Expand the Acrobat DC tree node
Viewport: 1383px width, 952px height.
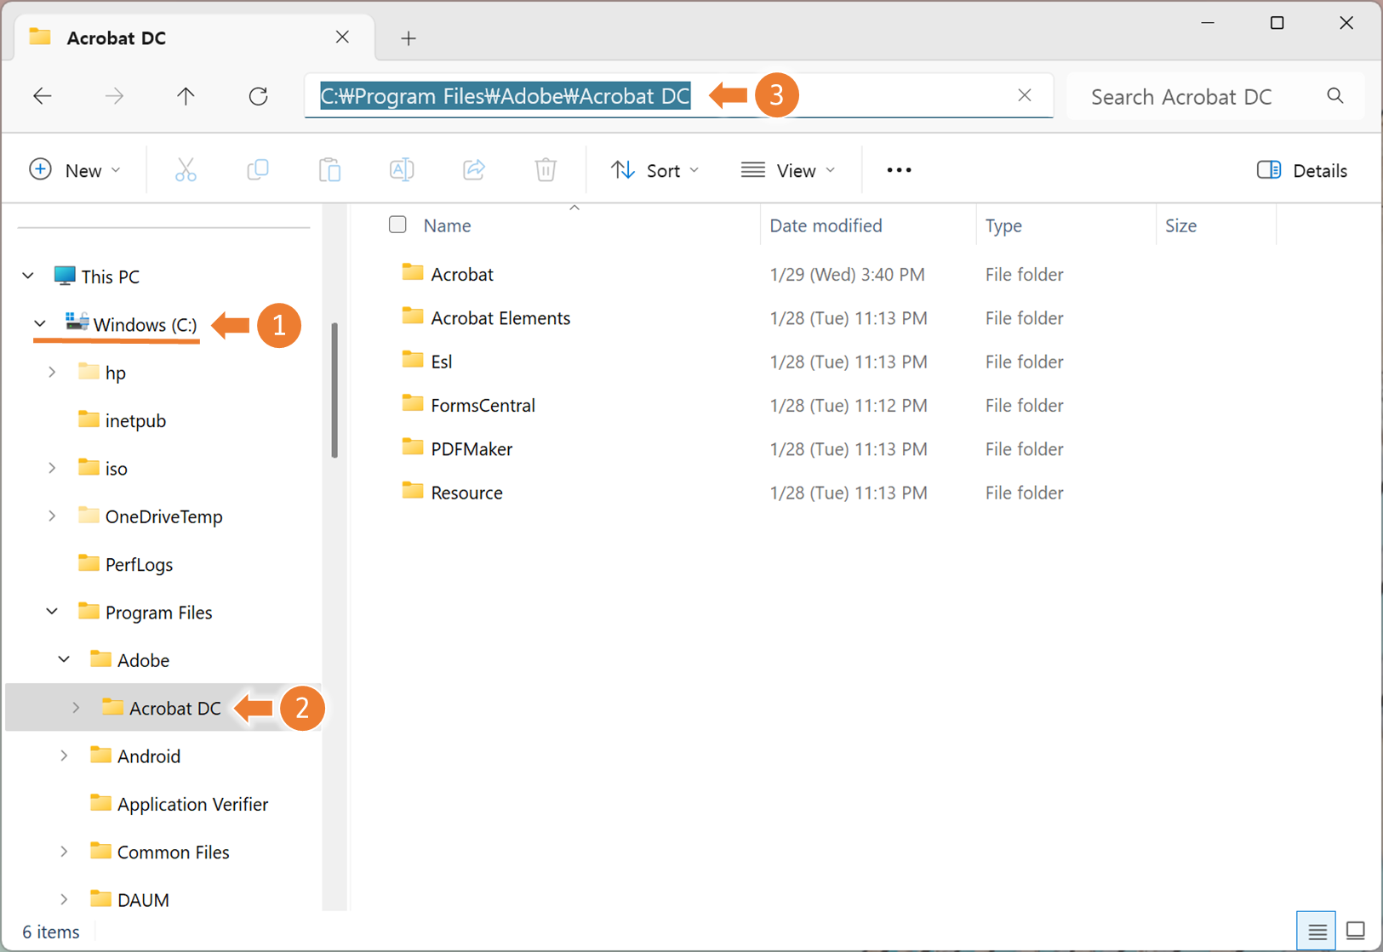click(76, 708)
